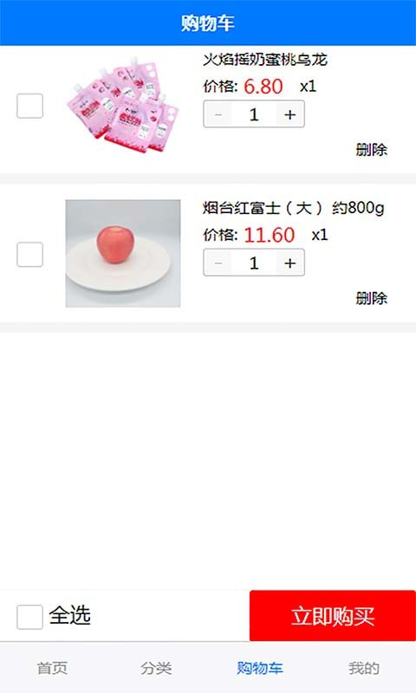Go to the 首页 tab
Viewport: 416px width, 693px height.
coord(52,668)
